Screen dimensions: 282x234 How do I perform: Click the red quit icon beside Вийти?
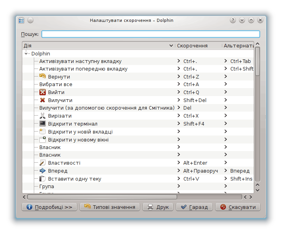click(x=43, y=92)
